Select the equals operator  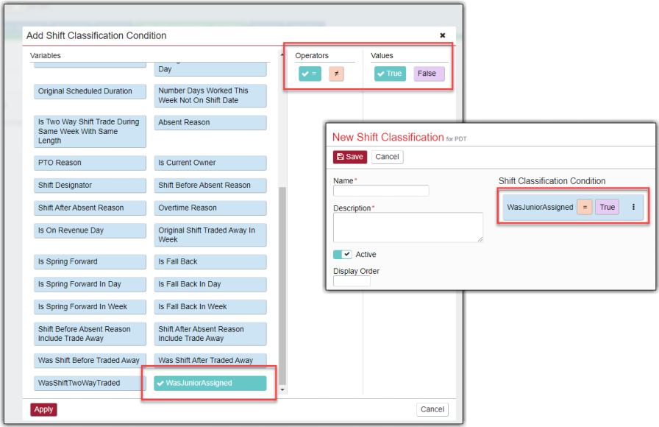click(310, 74)
